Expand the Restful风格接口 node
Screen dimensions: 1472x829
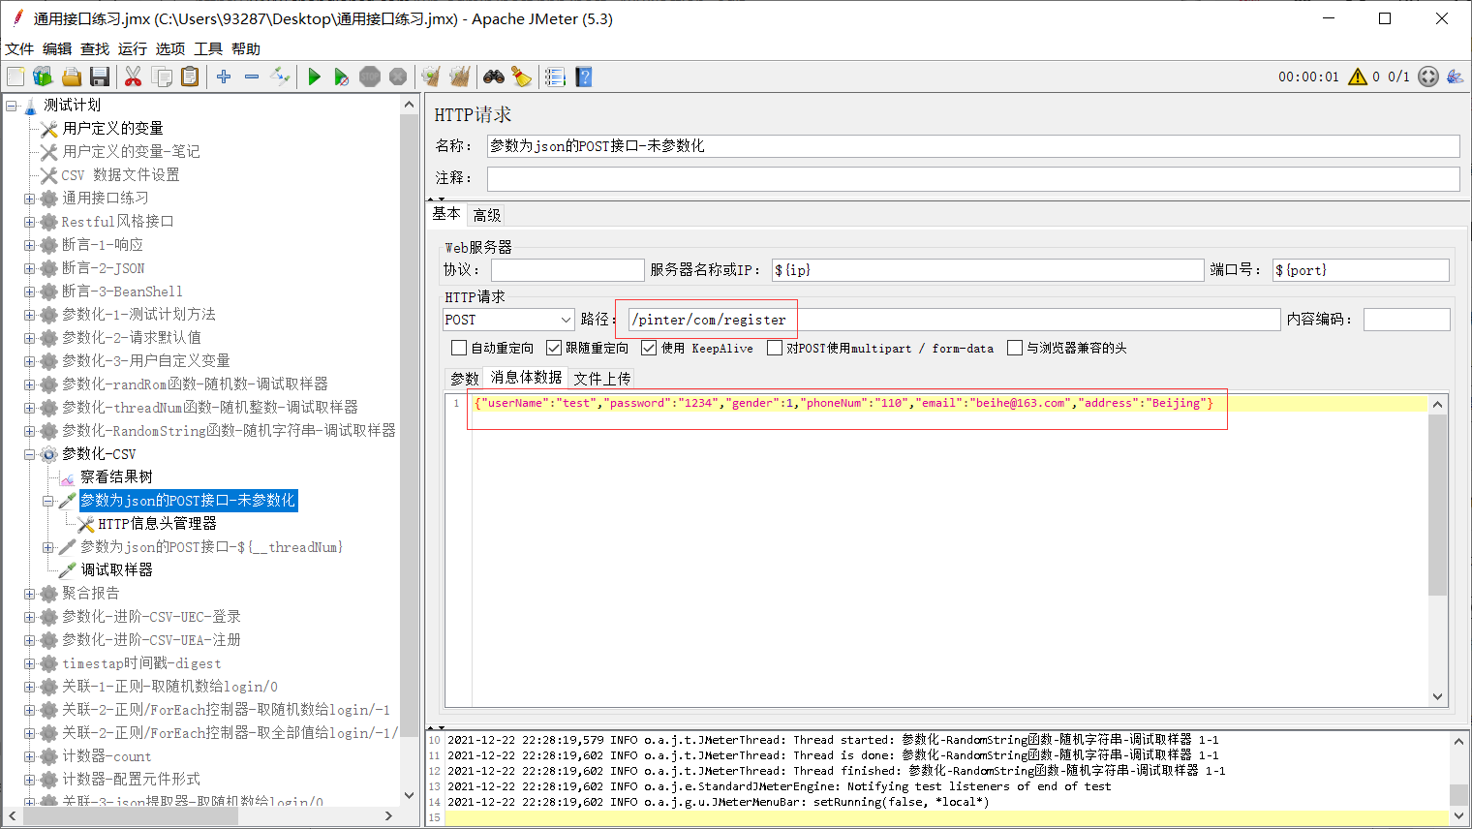pos(29,222)
